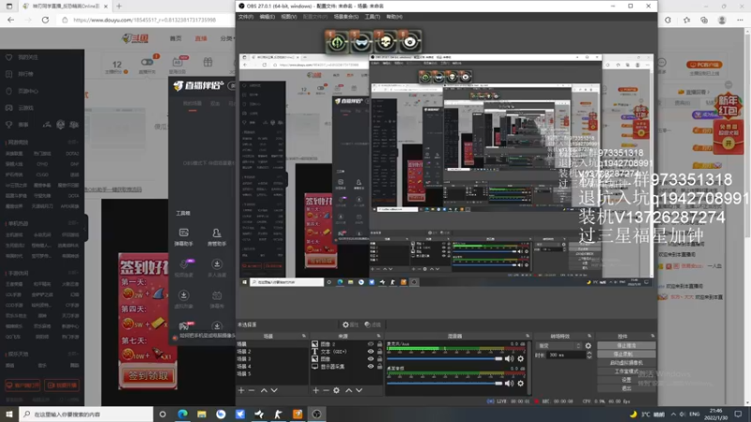751x422 pixels.
Task: Click 停止推流 button in Controls
Action: 626,345
